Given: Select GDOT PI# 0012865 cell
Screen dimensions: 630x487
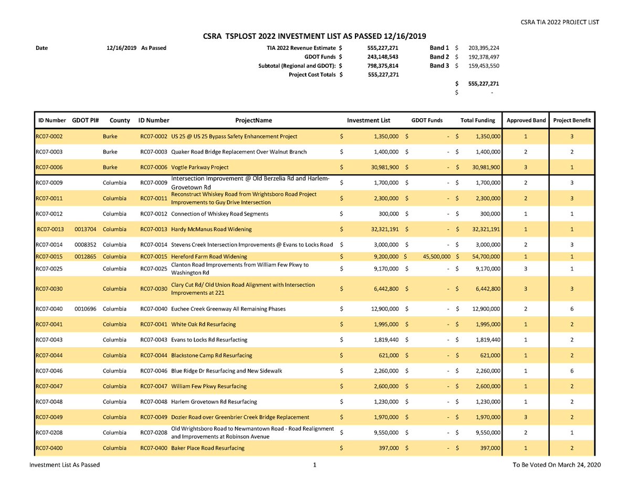Looking at the screenshot, I should [x=85, y=256].
